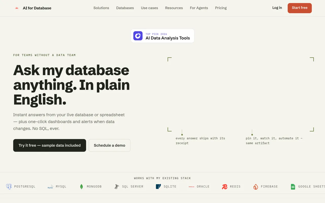The height and width of the screenshot is (203, 325).
Task: Click the 'pin it, watch it, automate it' caption
Action: [274, 141]
